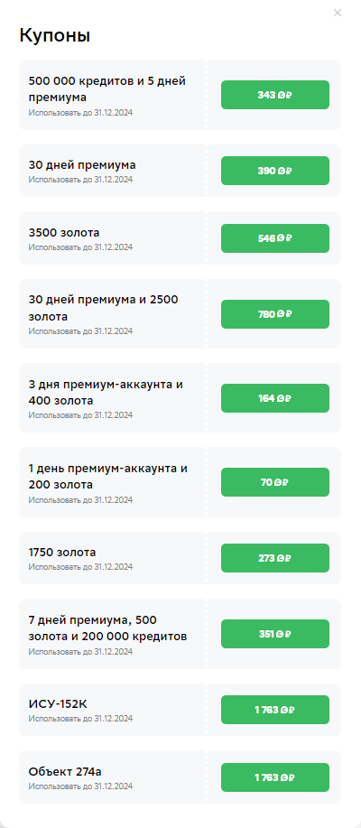This screenshot has width=361, height=828.
Task: Click the 273 button for 1750 золота
Action: [275, 558]
